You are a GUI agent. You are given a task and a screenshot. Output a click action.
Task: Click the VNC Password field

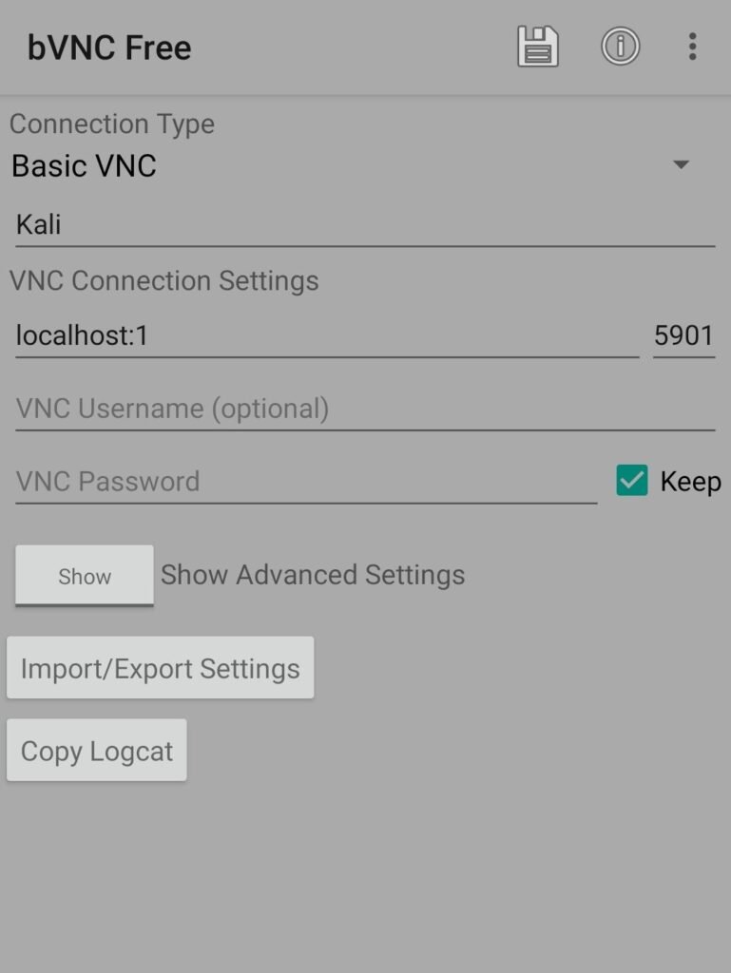pos(306,482)
